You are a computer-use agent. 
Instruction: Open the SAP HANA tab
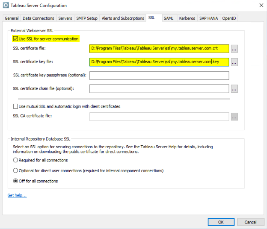[x=209, y=18]
